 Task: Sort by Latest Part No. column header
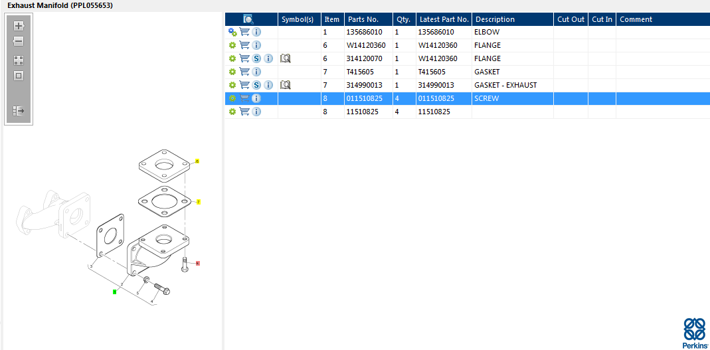[444, 19]
